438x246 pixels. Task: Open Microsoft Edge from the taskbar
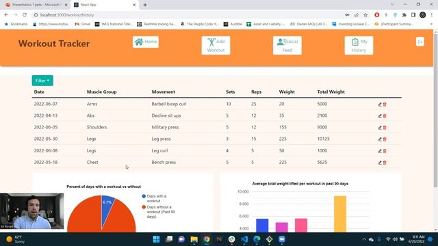tap(257, 239)
